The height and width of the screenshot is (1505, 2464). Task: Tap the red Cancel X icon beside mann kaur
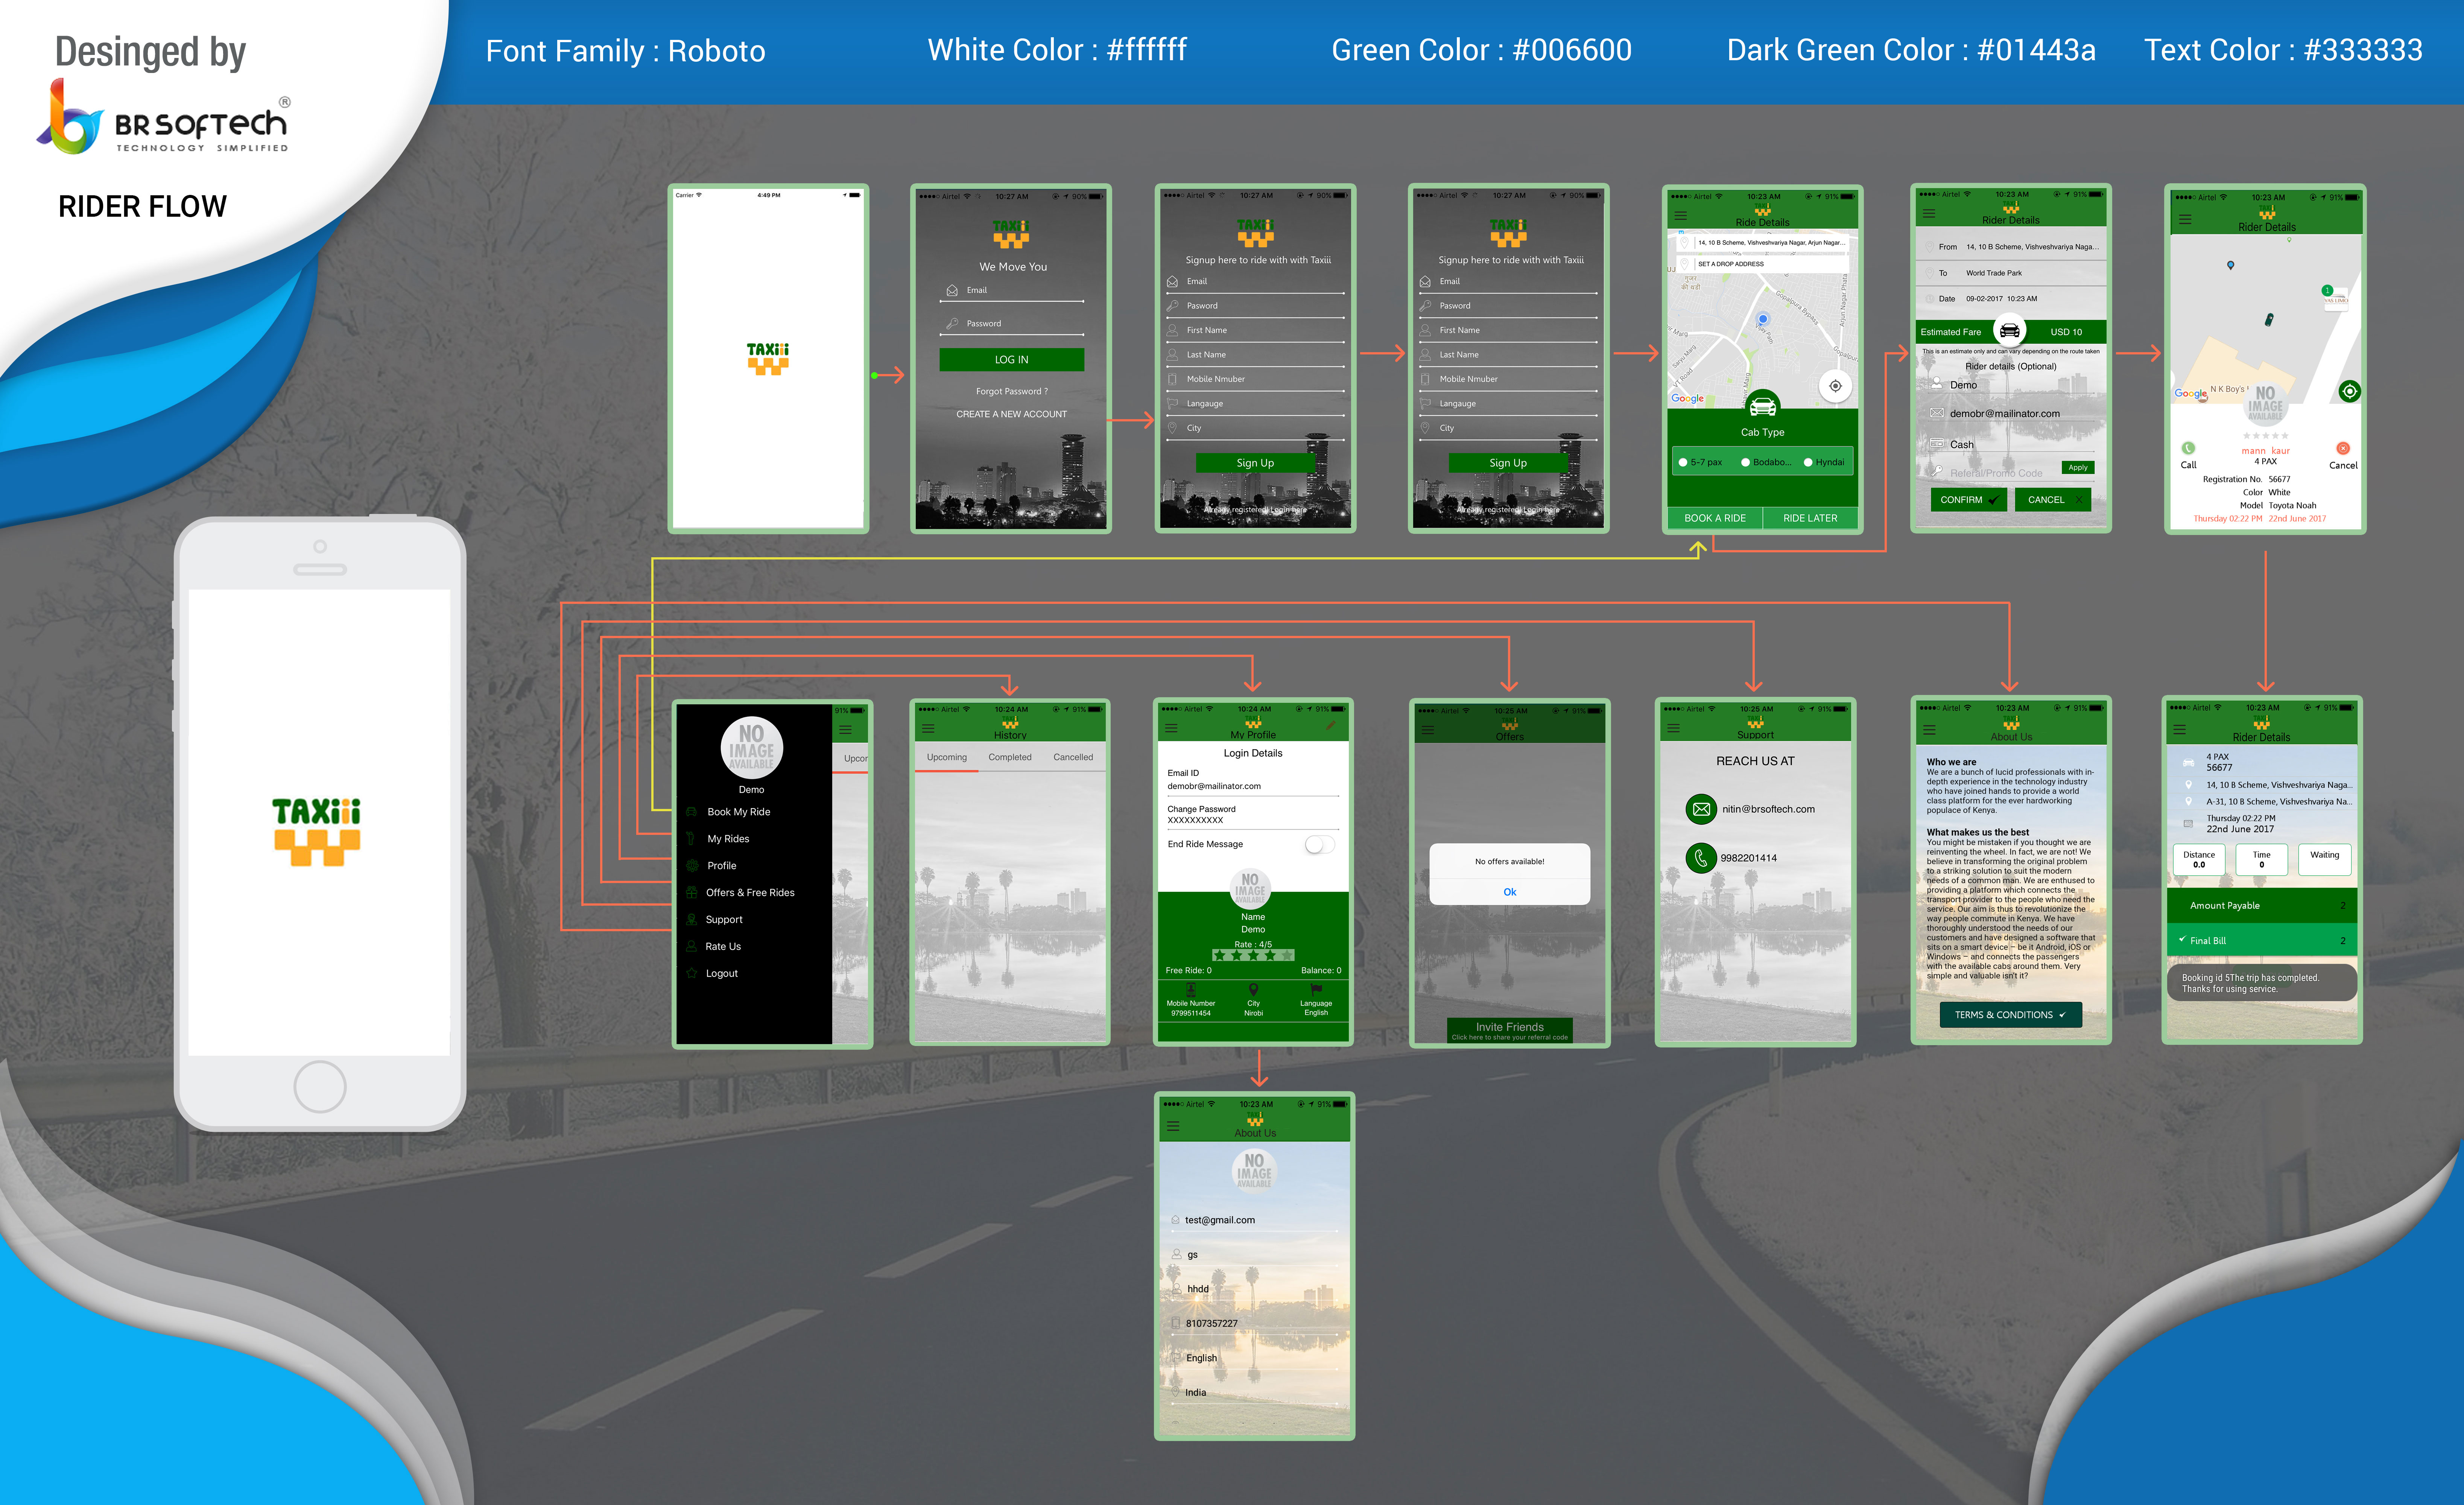2343,448
